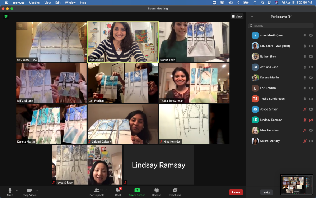Click the Bluetooth icon in menu bar

pyautogui.click(x=238, y=3)
